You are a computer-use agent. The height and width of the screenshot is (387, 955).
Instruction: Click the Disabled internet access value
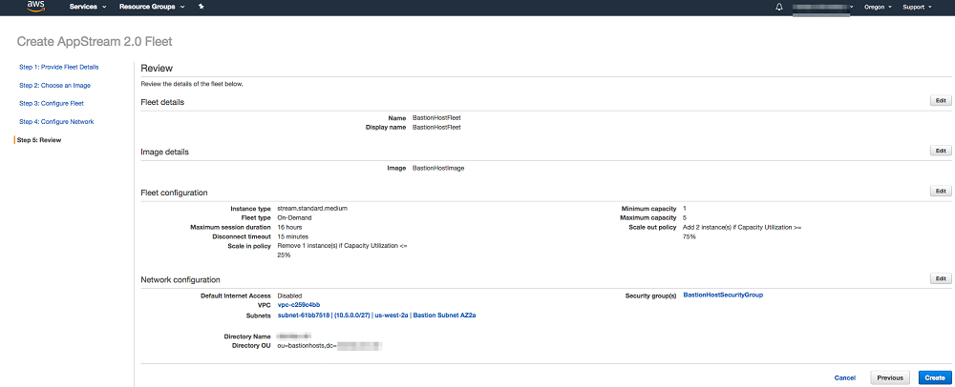click(x=290, y=295)
